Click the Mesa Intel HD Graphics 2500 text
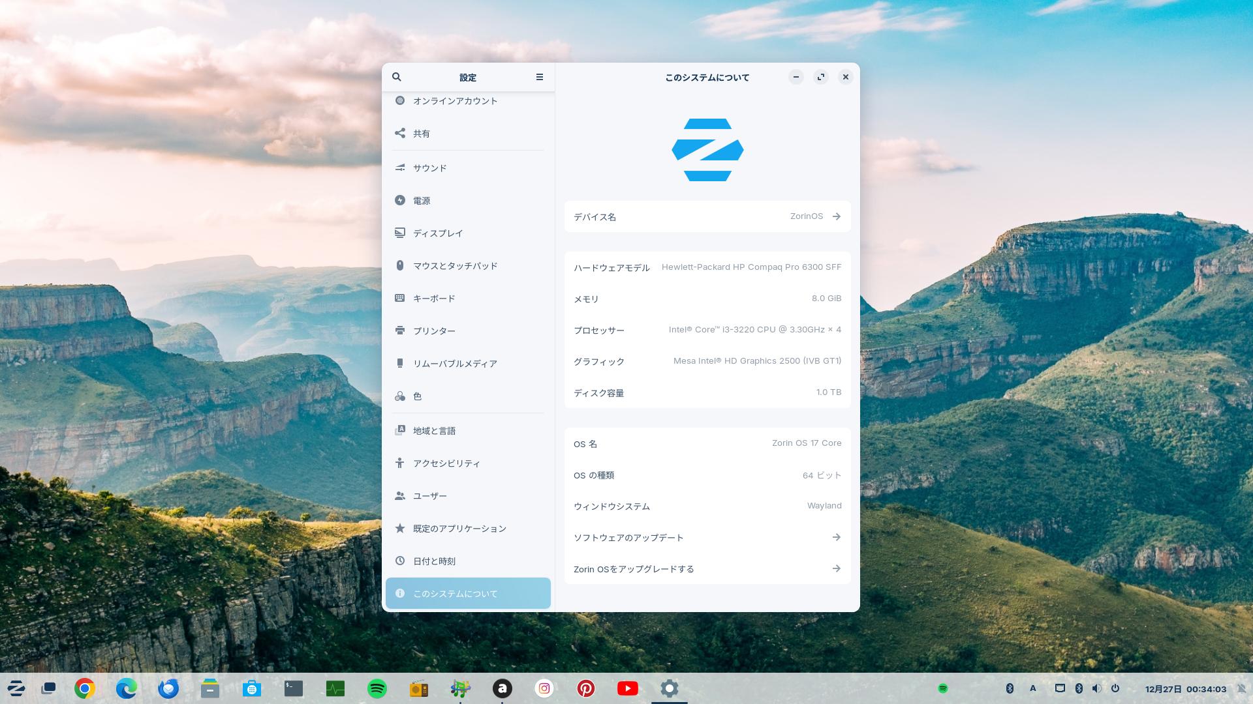The image size is (1253, 704). pyautogui.click(x=757, y=361)
